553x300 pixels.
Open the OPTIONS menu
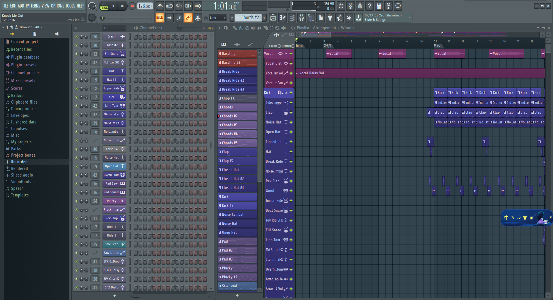tap(57, 5)
